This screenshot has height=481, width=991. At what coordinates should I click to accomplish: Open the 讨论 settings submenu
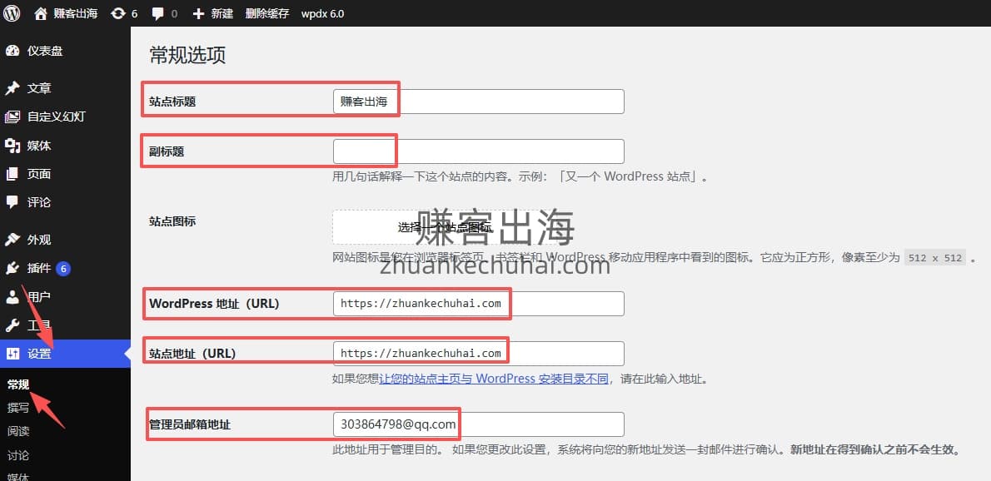pos(18,455)
